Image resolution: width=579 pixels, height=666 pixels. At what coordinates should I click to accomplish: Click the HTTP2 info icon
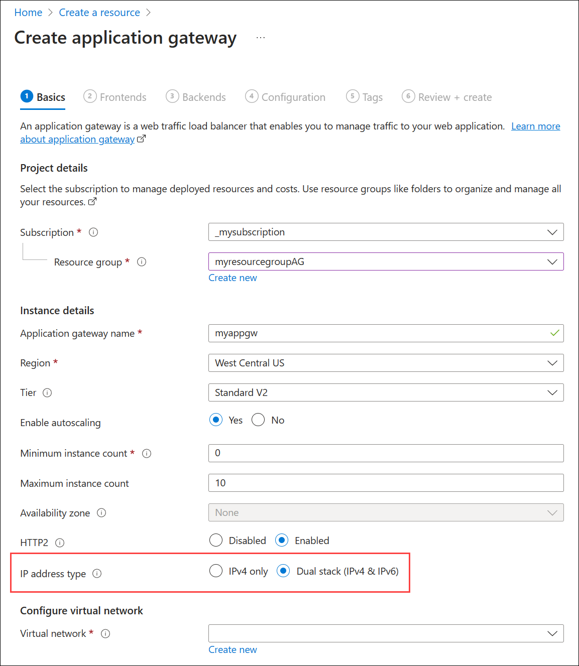click(60, 543)
